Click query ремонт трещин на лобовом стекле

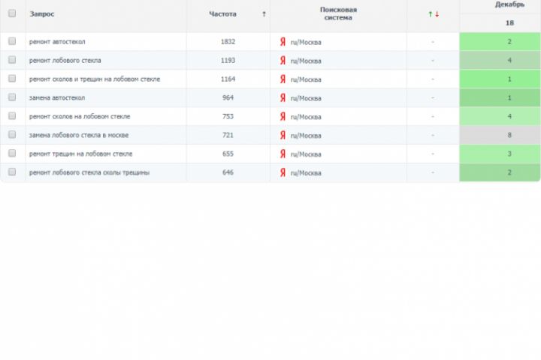[80, 154]
